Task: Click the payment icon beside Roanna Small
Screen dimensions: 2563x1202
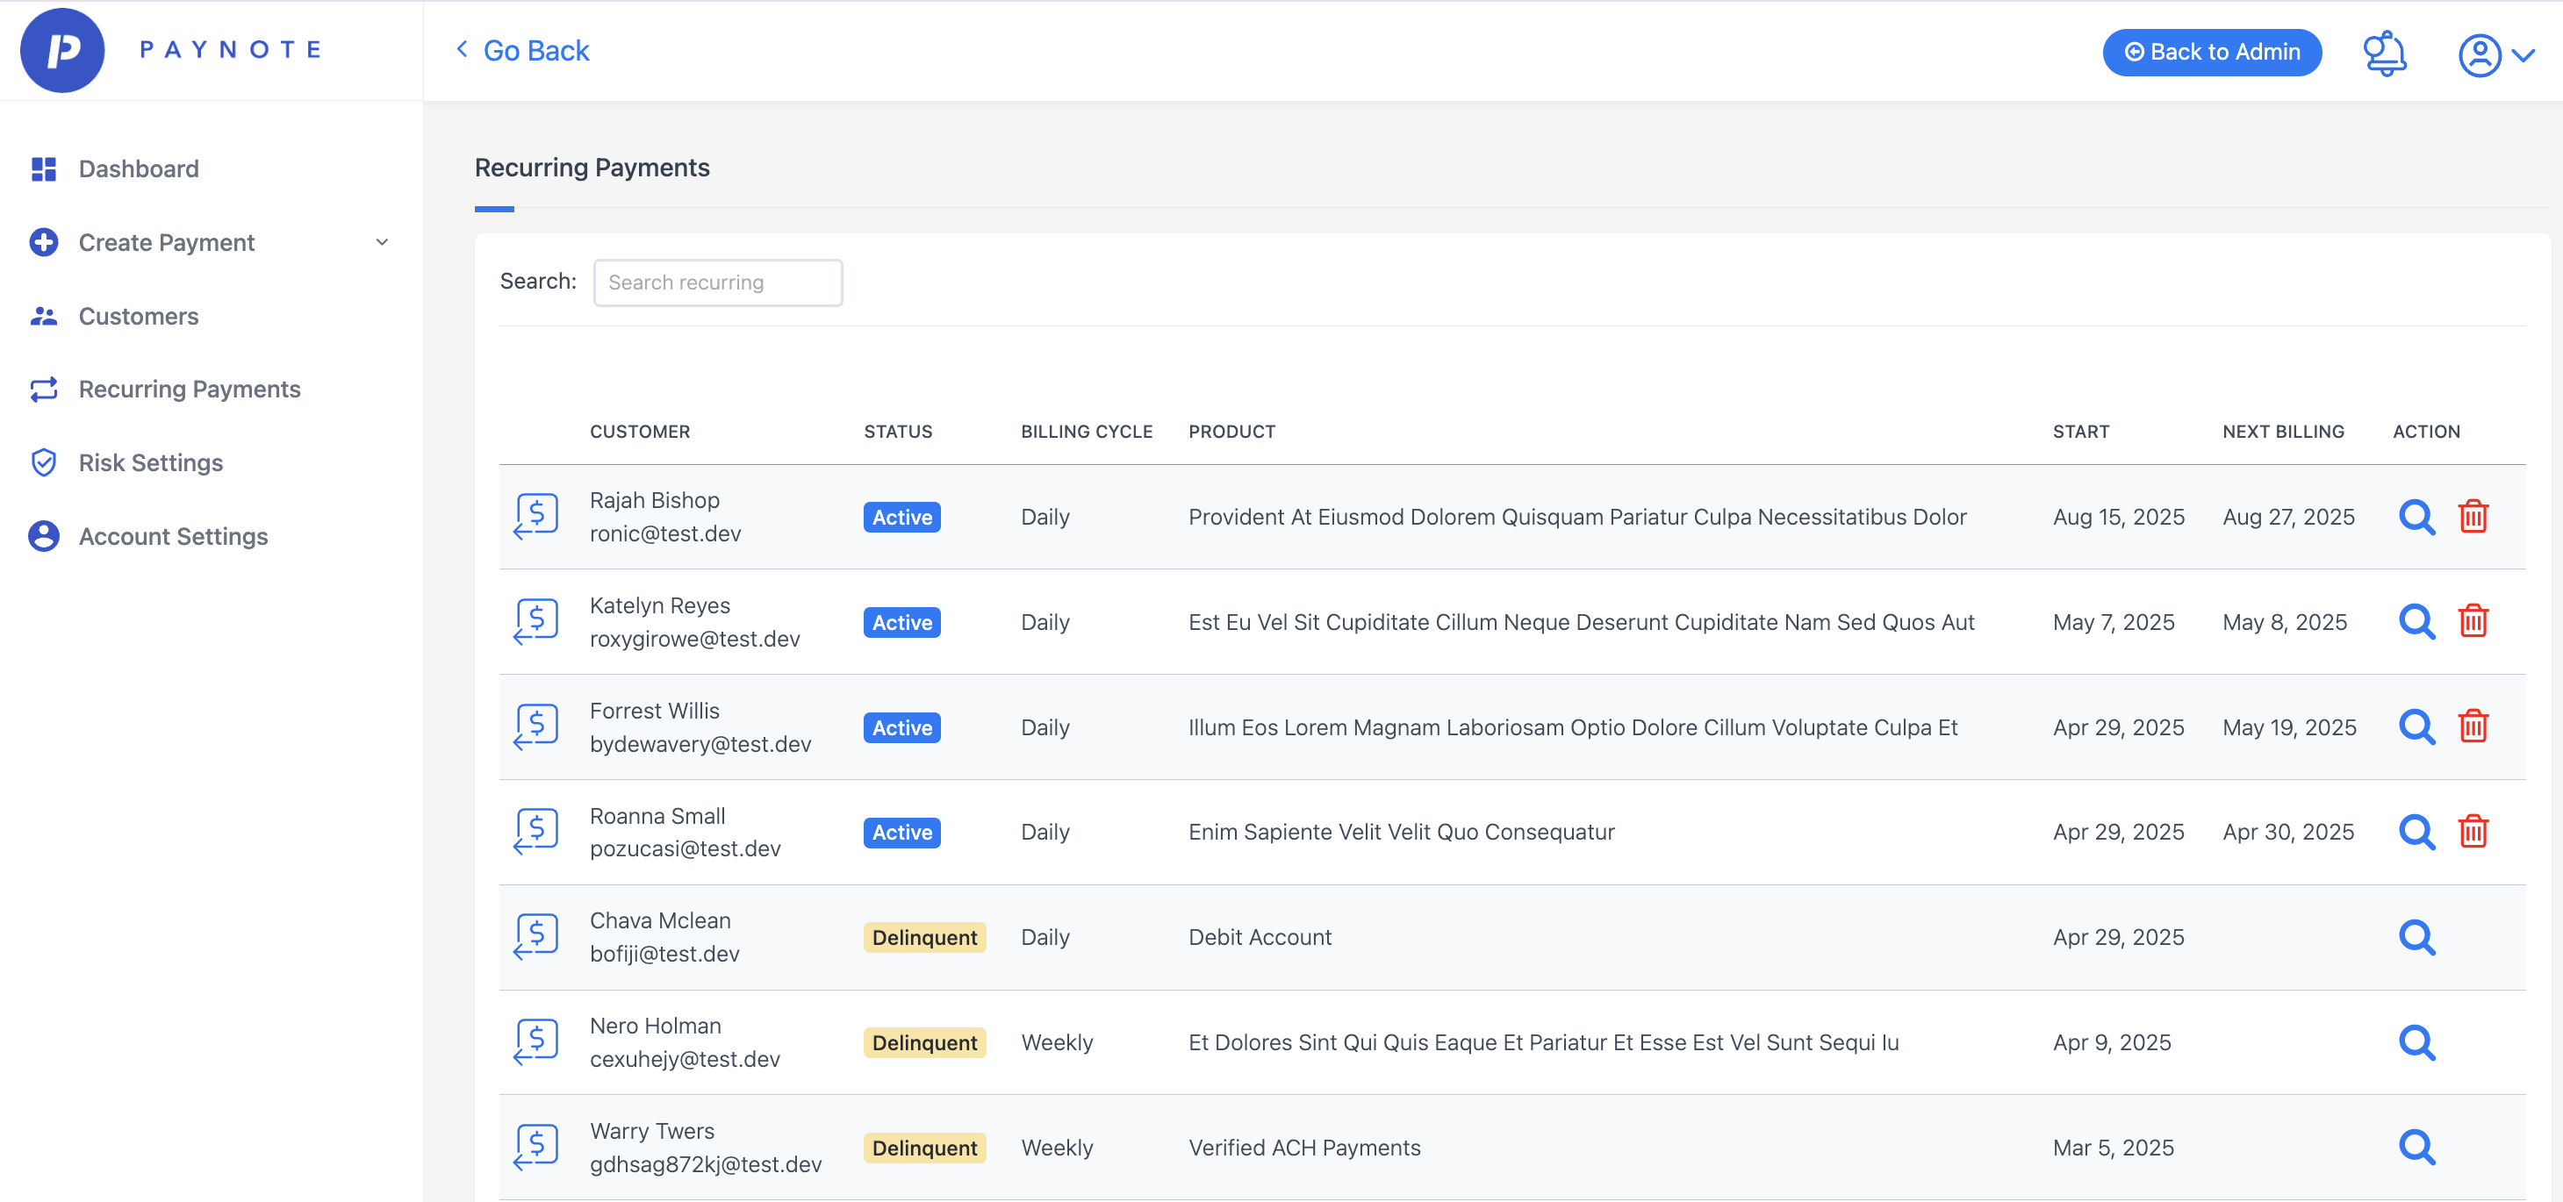Action: (536, 832)
